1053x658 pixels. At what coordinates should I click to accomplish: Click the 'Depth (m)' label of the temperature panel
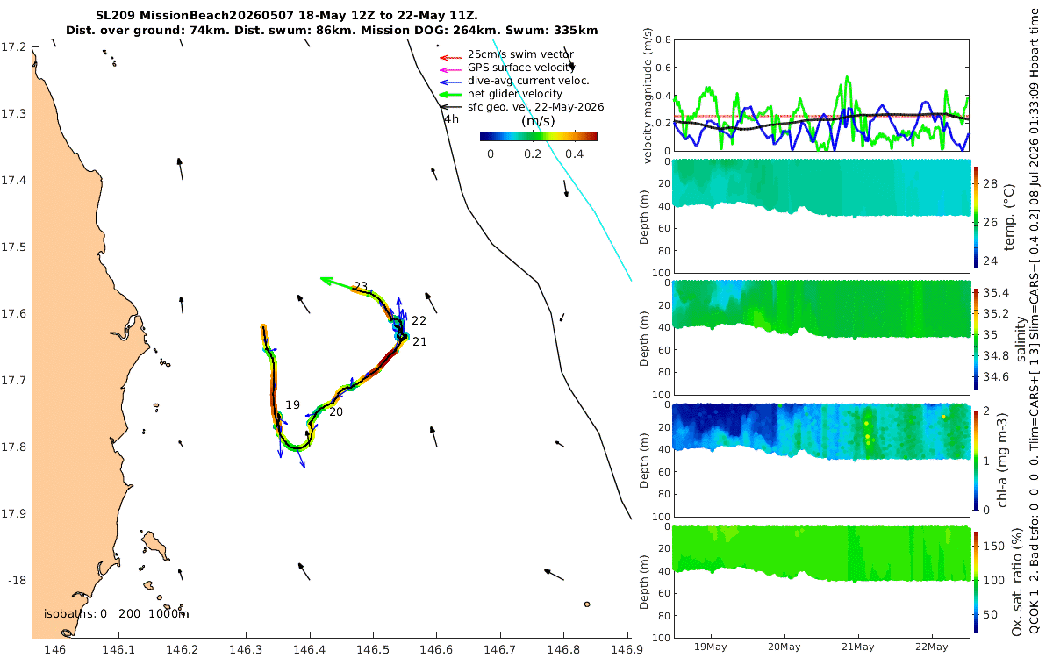[645, 217]
